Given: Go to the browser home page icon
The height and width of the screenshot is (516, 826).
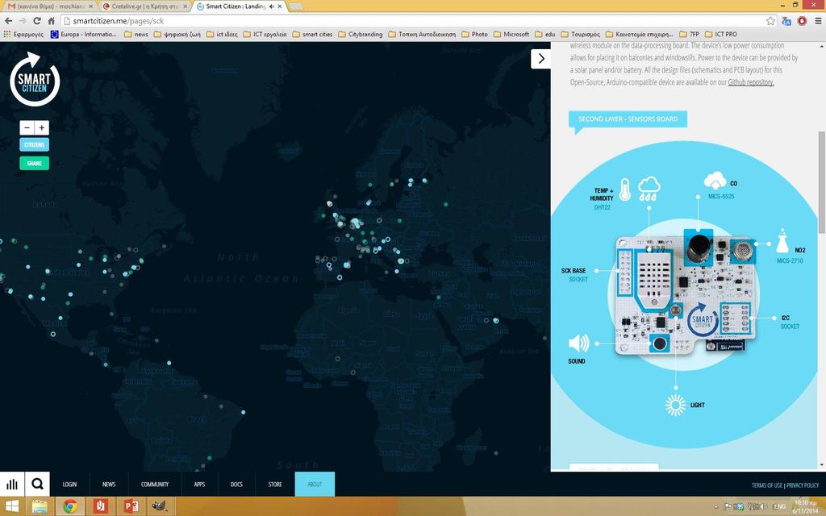Looking at the screenshot, I should point(51,21).
